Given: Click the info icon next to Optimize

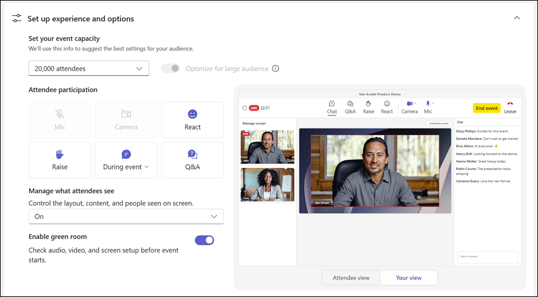Looking at the screenshot, I should [x=275, y=69].
